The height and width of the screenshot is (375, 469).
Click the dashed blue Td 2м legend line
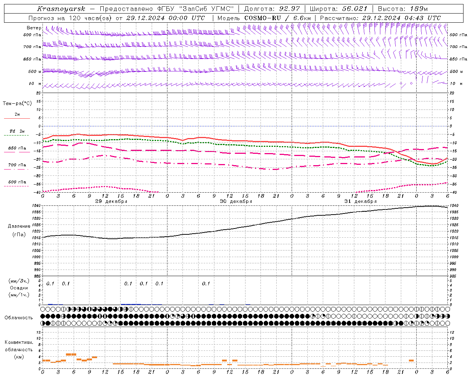point(16,135)
